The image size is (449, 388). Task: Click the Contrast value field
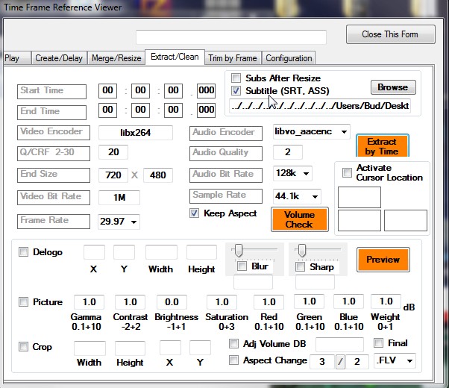coord(130,302)
